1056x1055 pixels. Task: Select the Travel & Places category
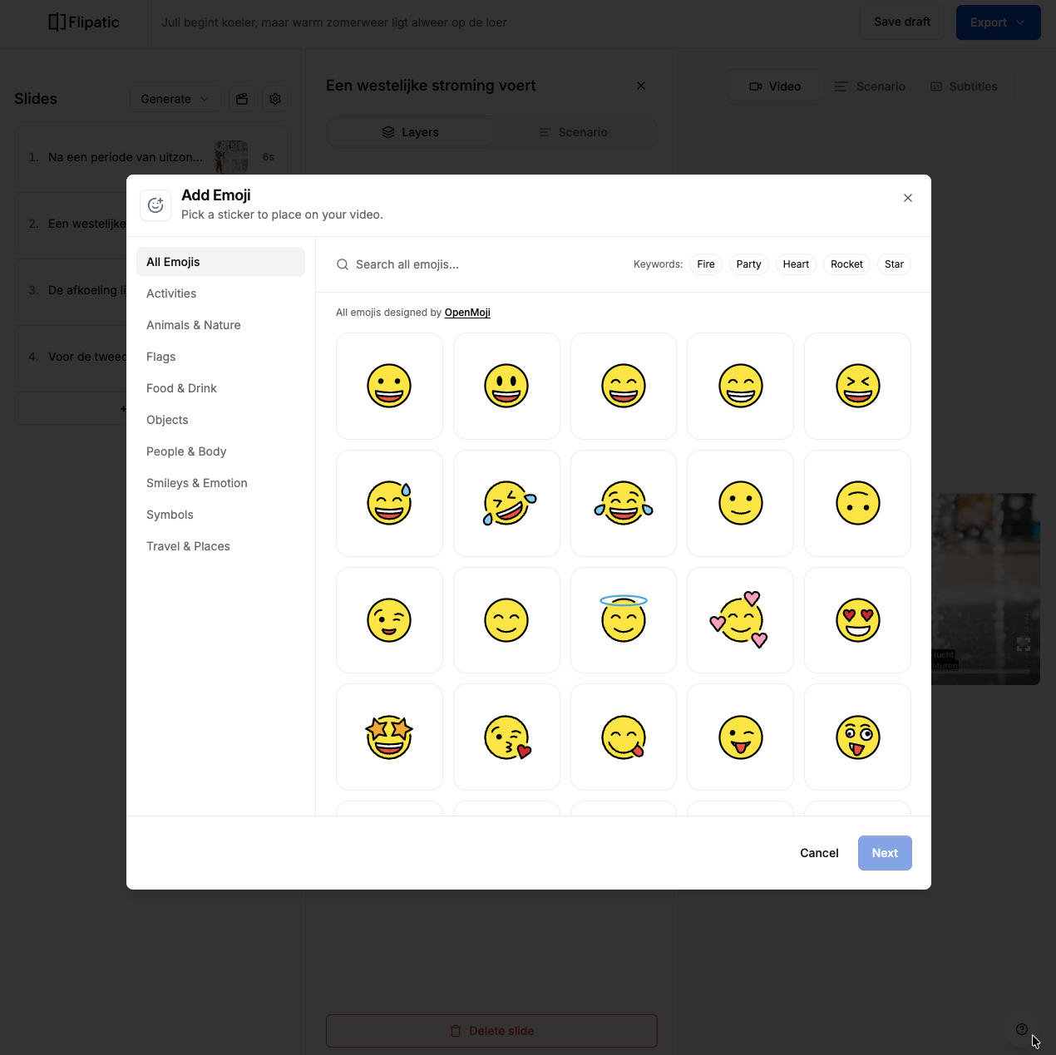[220, 546]
